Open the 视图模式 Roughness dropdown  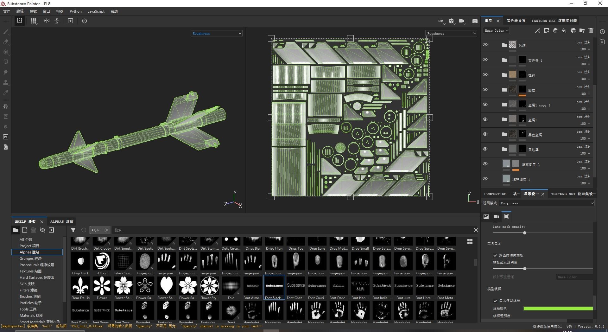pyautogui.click(x=547, y=203)
